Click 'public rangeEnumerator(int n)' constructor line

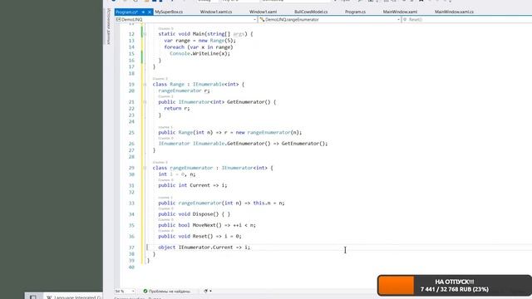(x=221, y=203)
